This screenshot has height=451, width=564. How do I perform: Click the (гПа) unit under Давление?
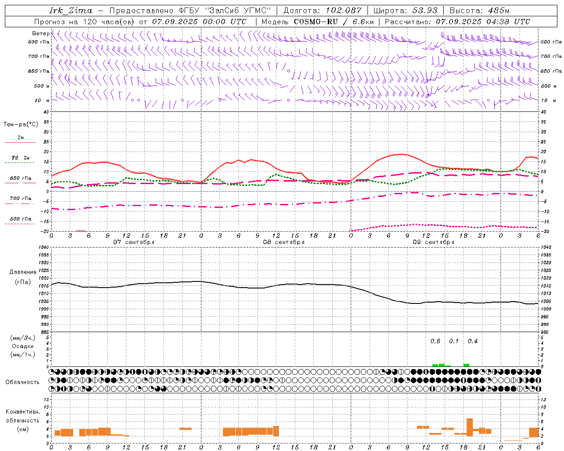point(22,282)
